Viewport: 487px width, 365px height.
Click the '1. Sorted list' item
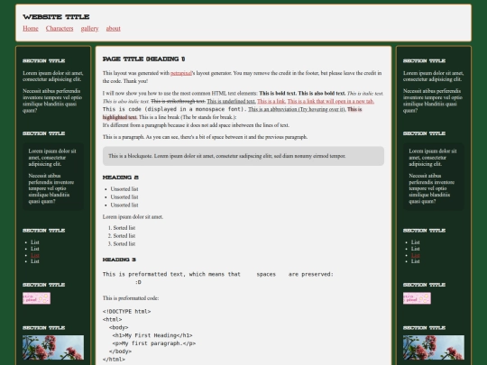click(122, 228)
